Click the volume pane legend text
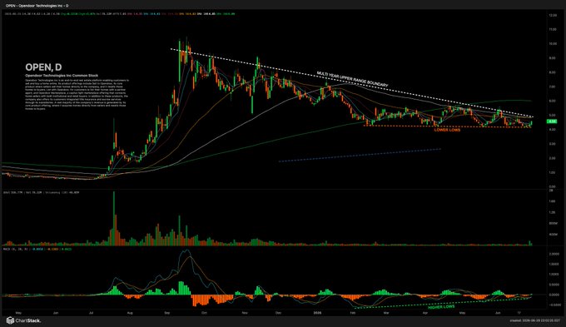566x327 pixels. [x=42, y=192]
